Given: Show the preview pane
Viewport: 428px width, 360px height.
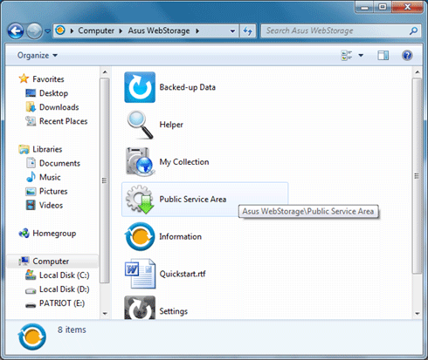Looking at the screenshot, I should pyautogui.click(x=383, y=55).
